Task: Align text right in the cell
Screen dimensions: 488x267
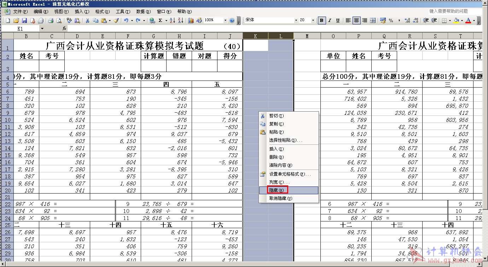Action: pos(365,20)
